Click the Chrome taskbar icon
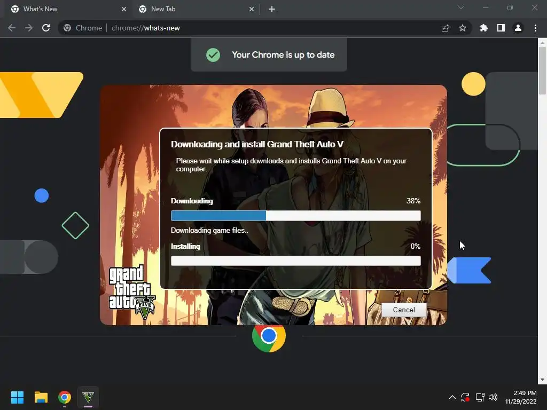Viewport: 547px width, 410px height. 65,397
